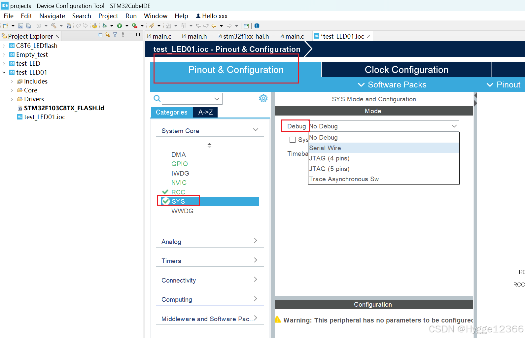The width and height of the screenshot is (525, 338).
Task: Select Serial Wire debug option
Action: pyautogui.click(x=384, y=148)
